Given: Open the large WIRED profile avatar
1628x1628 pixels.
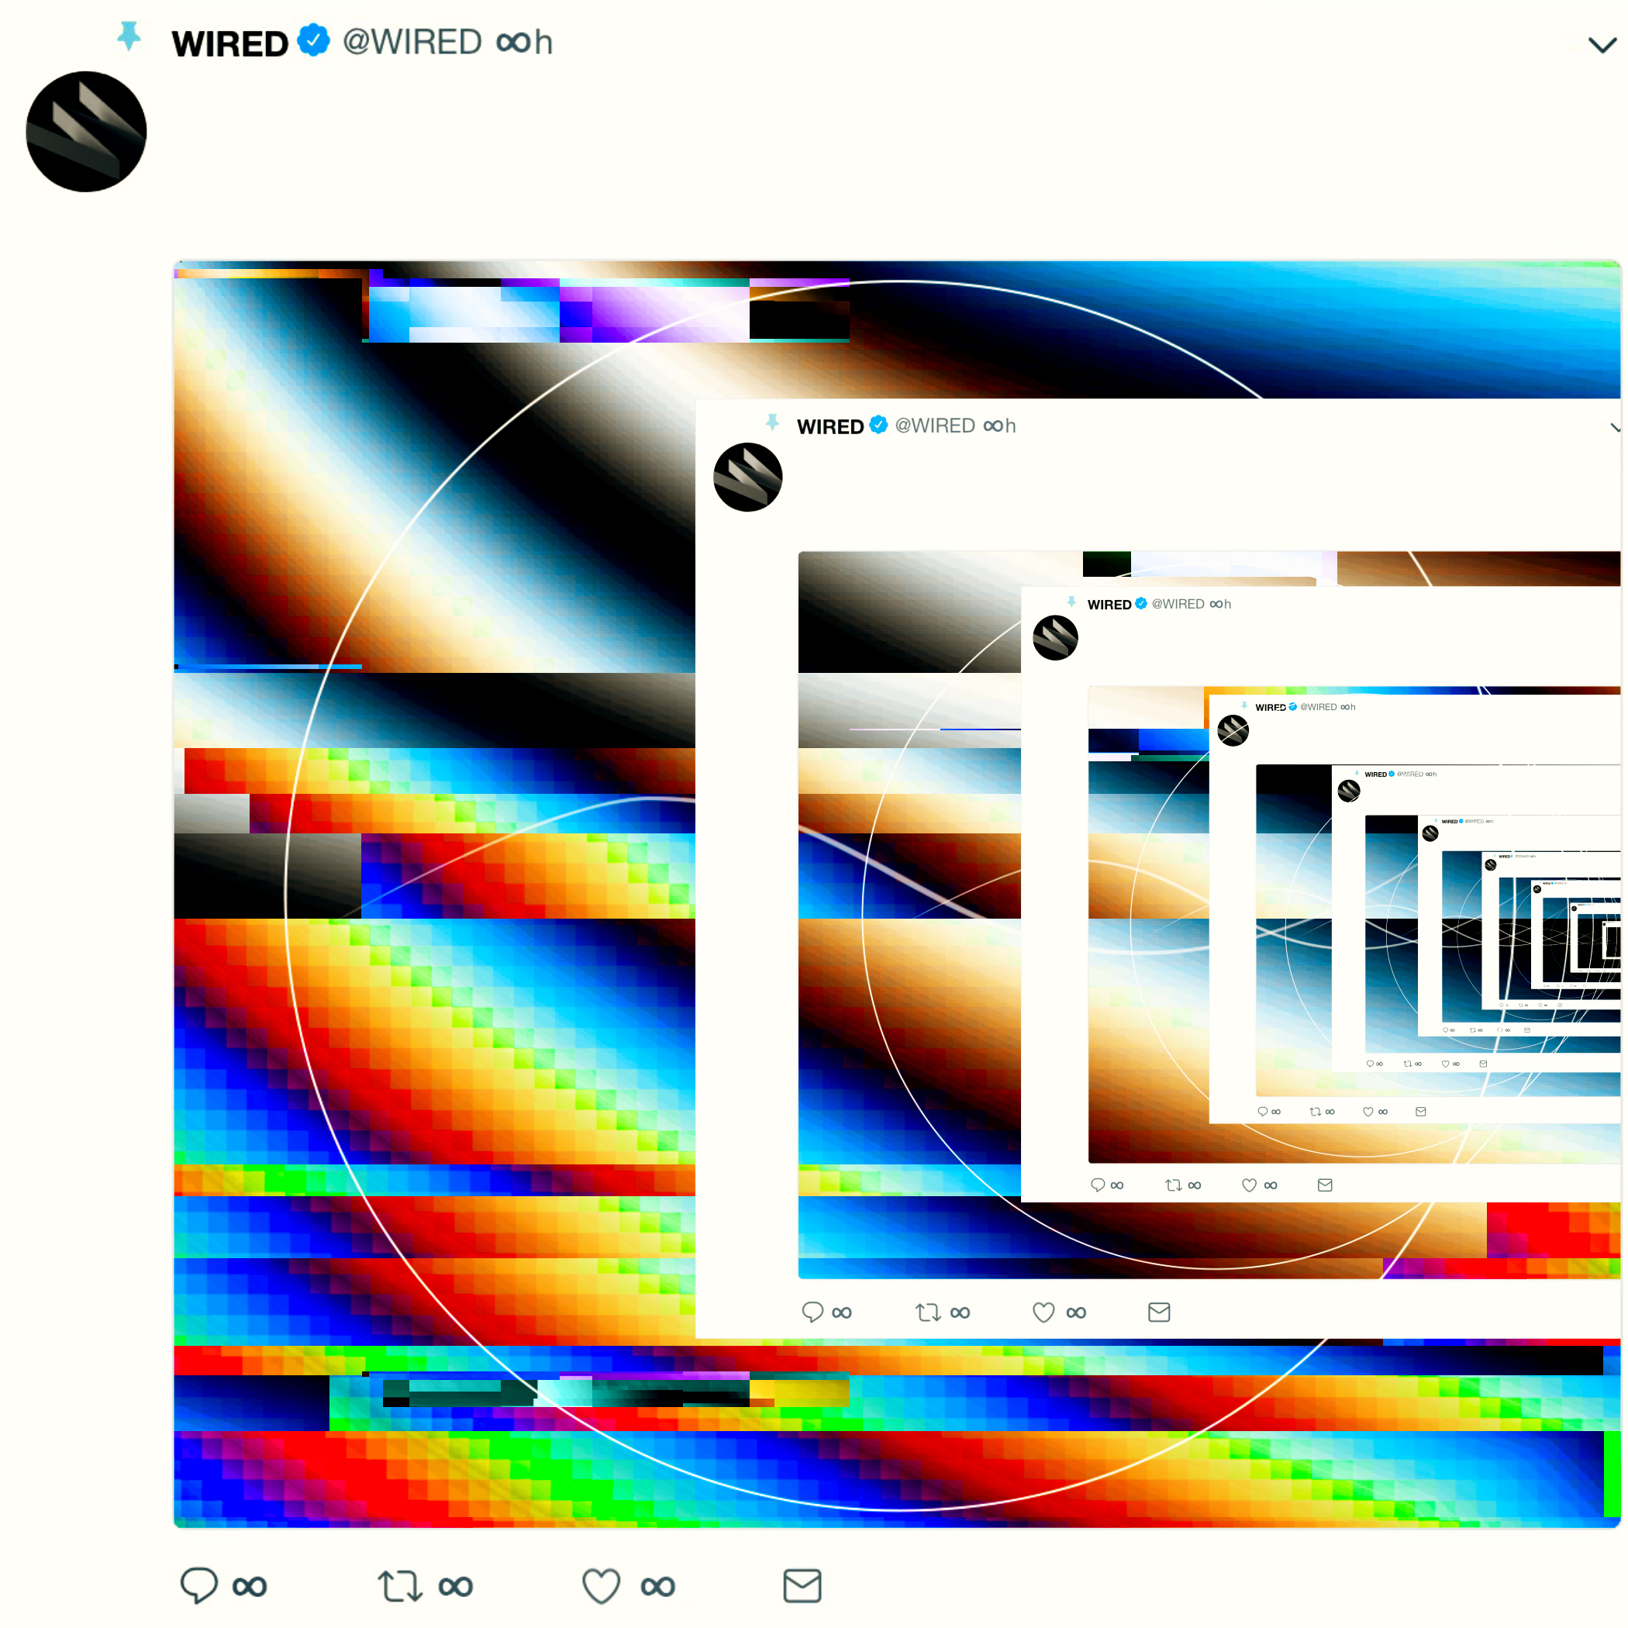Looking at the screenshot, I should point(86,132).
